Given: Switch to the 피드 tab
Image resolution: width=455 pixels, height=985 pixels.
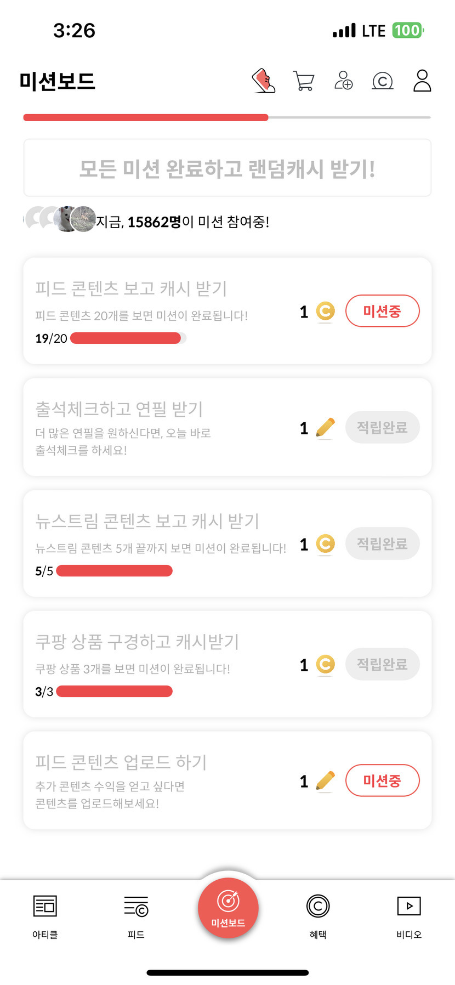Looking at the screenshot, I should 136,914.
